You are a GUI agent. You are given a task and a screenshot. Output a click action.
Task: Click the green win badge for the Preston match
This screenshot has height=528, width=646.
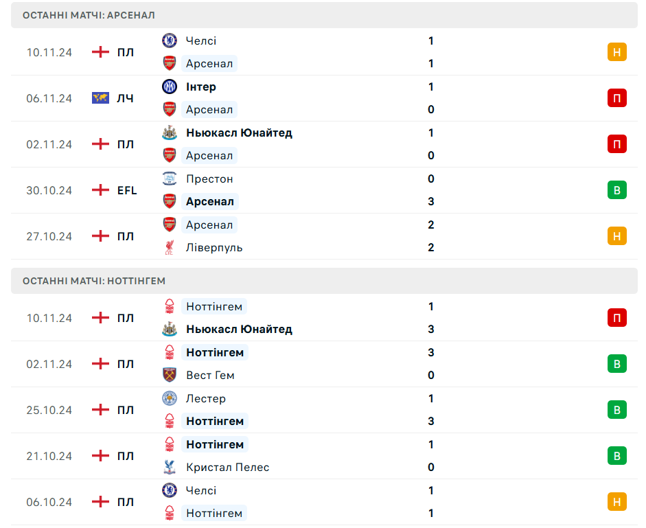[616, 190]
